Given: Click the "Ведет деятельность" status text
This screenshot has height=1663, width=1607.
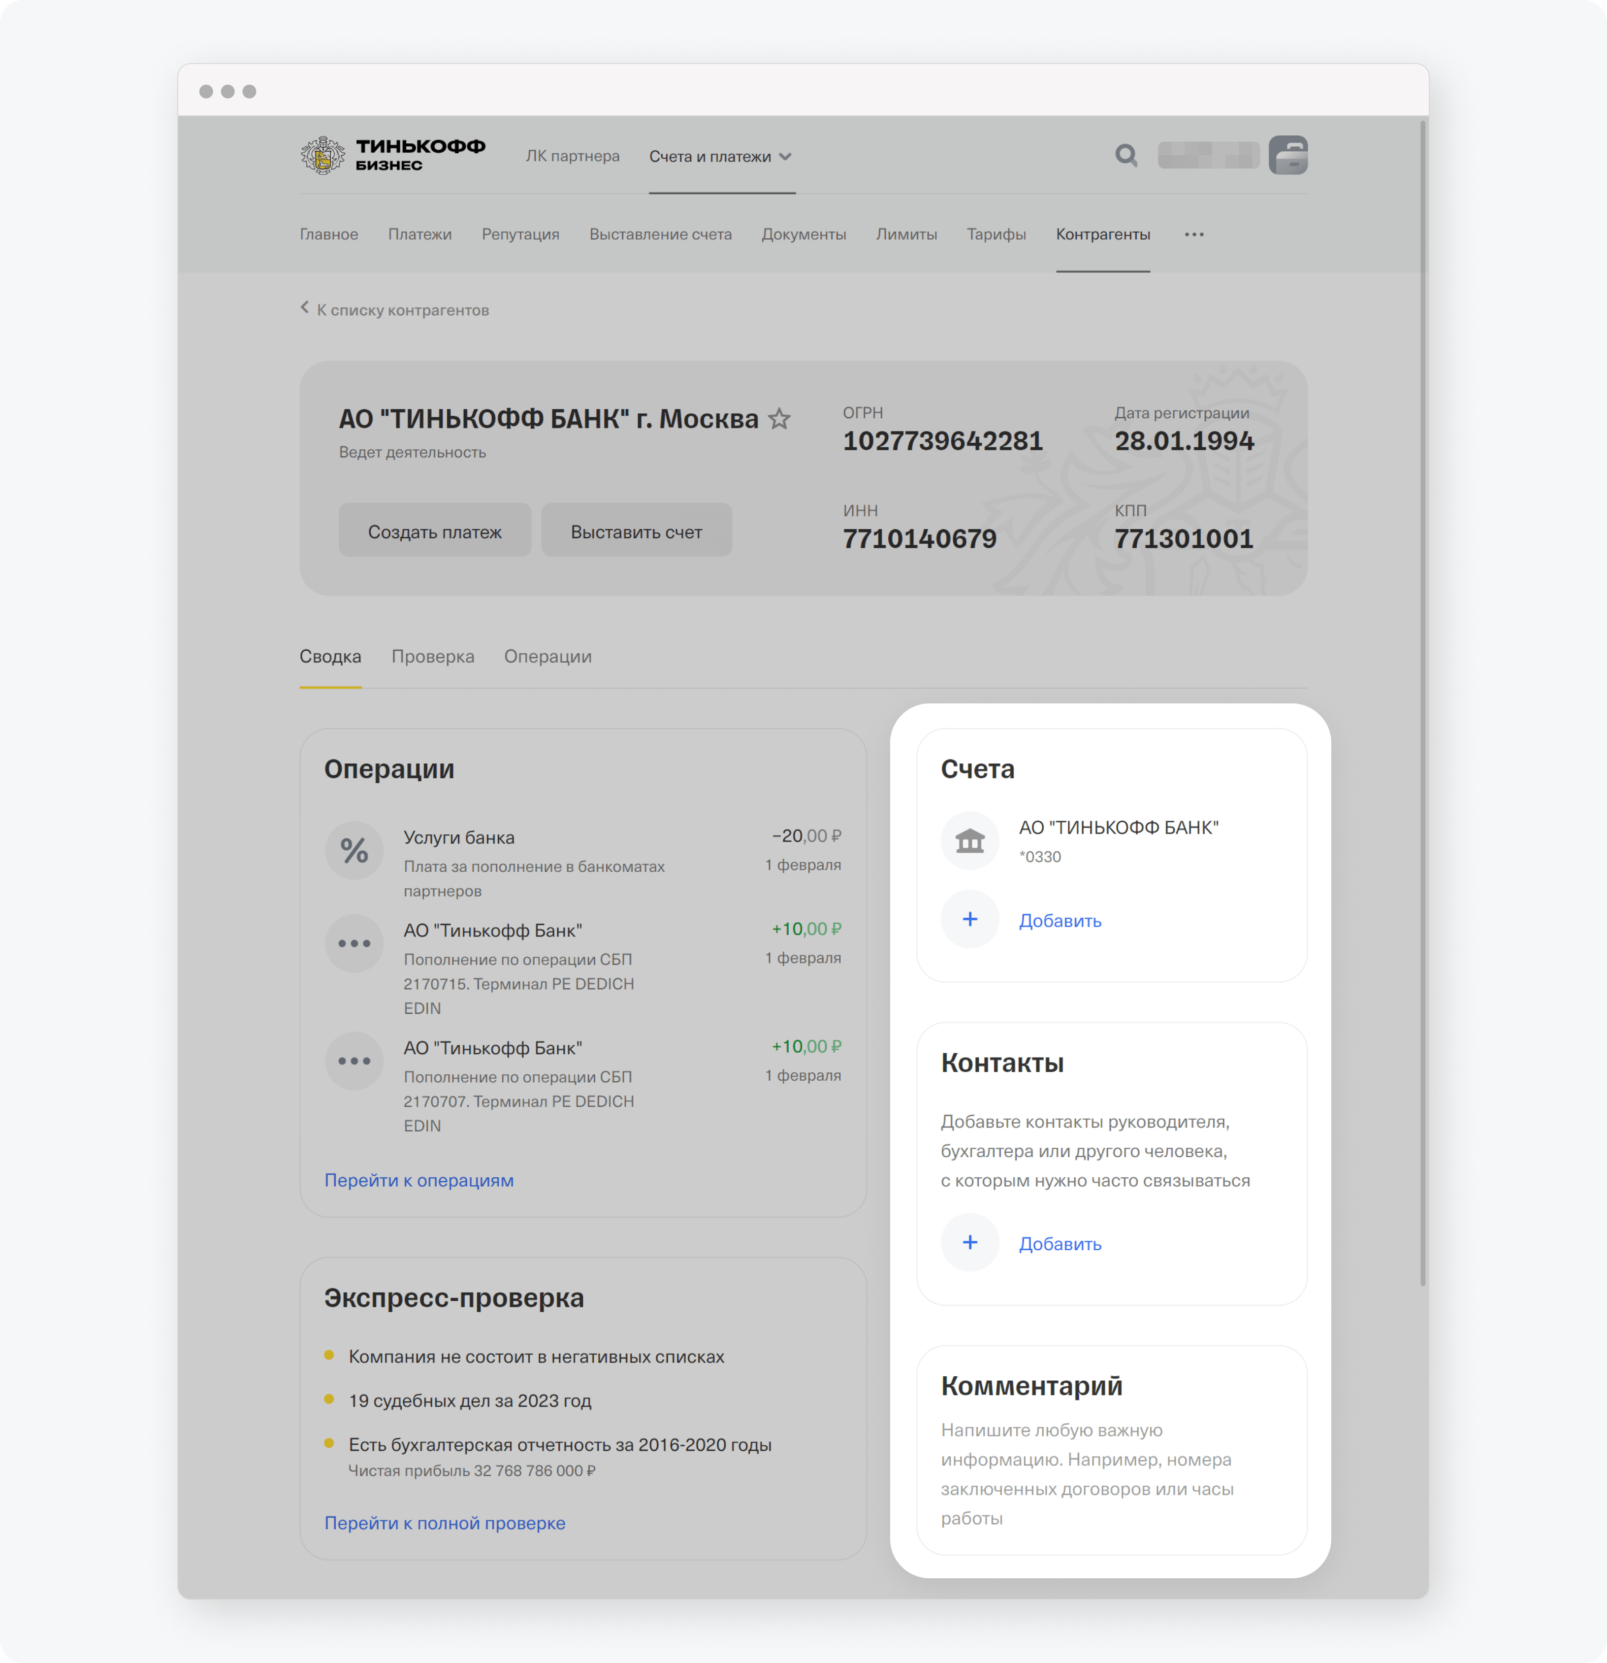Looking at the screenshot, I should [413, 453].
